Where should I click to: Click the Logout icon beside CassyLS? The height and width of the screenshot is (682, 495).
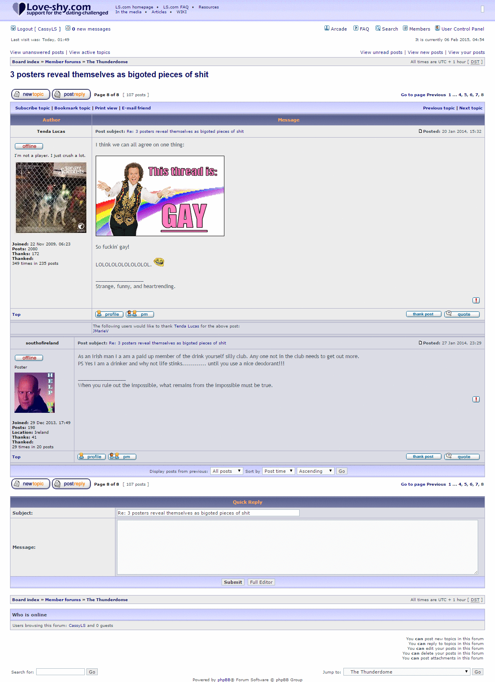13,28
